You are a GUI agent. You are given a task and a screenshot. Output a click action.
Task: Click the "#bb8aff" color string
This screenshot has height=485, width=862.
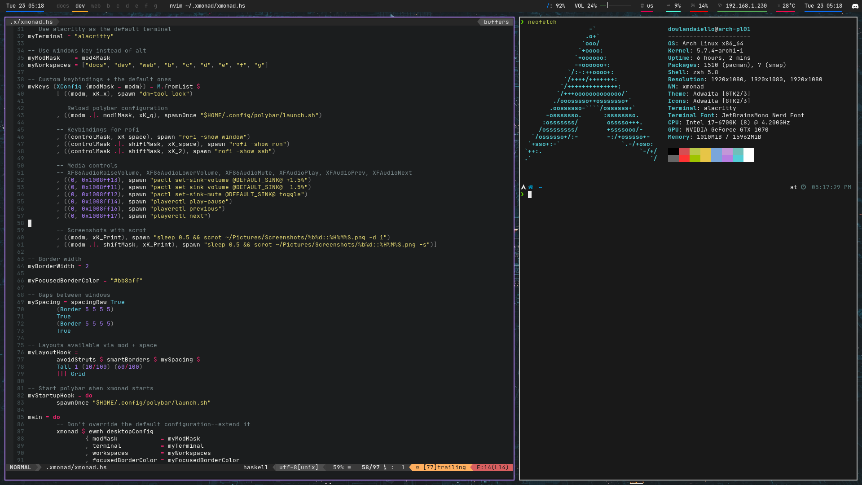click(126, 281)
